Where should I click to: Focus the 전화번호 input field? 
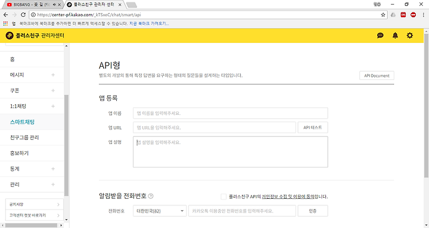click(242, 211)
